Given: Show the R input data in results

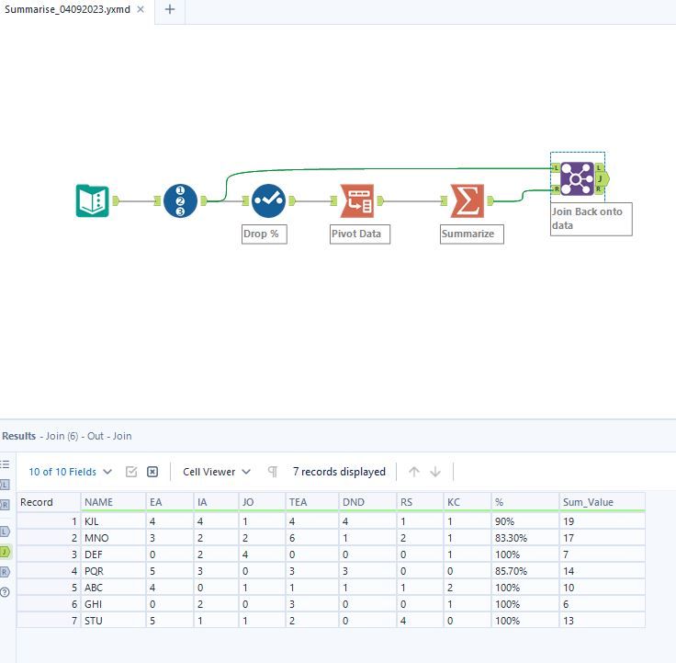Looking at the screenshot, I should pyautogui.click(x=5, y=505).
